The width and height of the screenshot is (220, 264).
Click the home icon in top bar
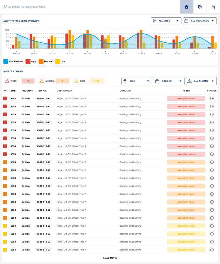tap(187, 7)
